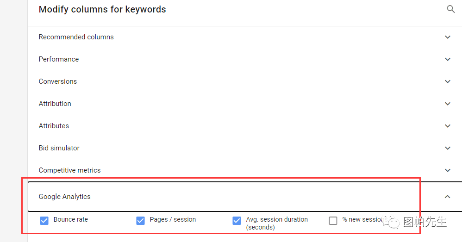
Task: Click the Modify columns for keywords title
Action: click(x=102, y=9)
